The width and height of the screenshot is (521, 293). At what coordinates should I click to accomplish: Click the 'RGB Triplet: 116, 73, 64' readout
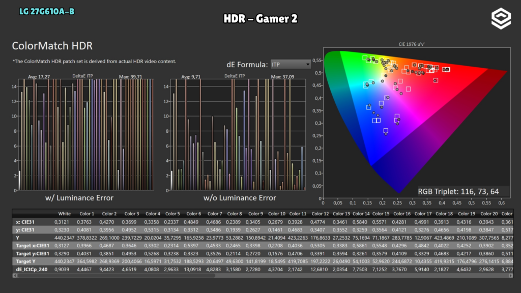458,191
